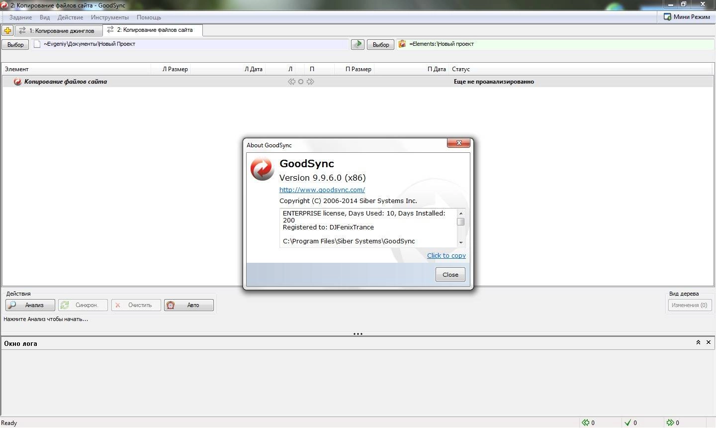Click the do-nothing circle direction icon
716x428 pixels.
(301, 82)
